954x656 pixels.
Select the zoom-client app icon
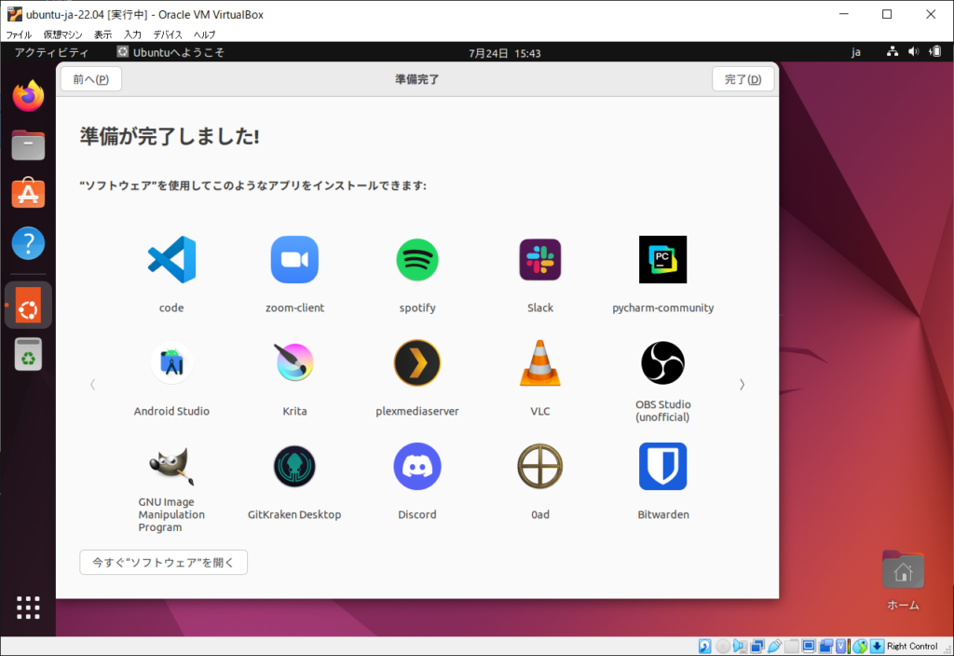(x=294, y=259)
